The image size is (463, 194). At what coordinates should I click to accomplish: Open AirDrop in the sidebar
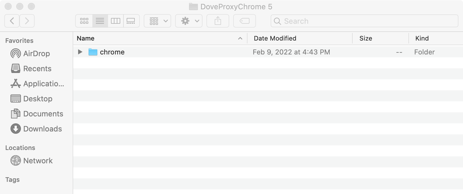pos(30,54)
